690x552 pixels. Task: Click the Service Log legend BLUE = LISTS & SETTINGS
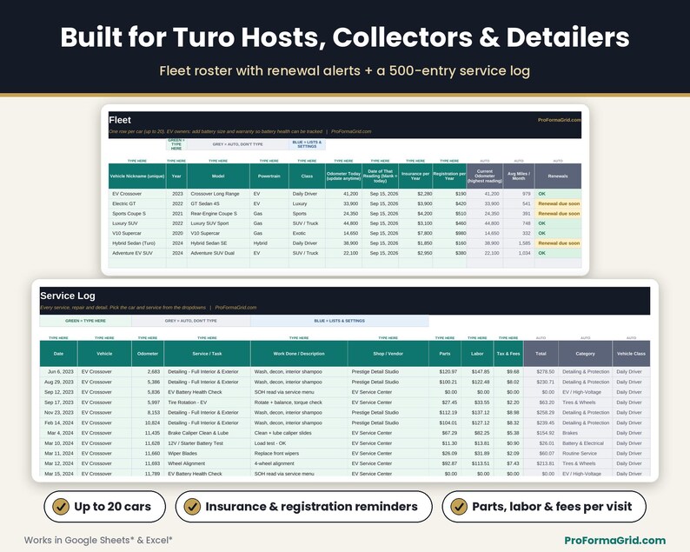point(339,321)
